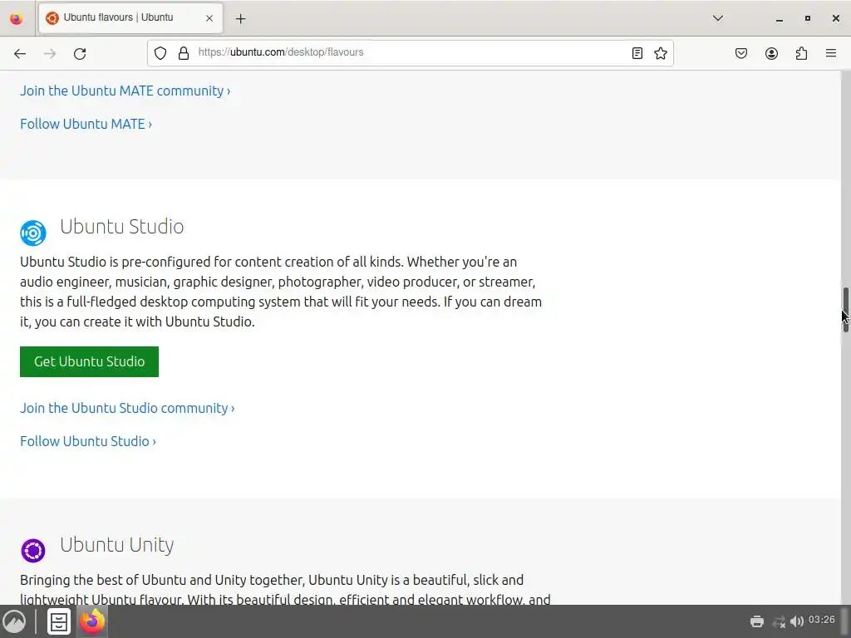851x638 pixels.
Task: Click the address bar URL field
Action: (411, 52)
